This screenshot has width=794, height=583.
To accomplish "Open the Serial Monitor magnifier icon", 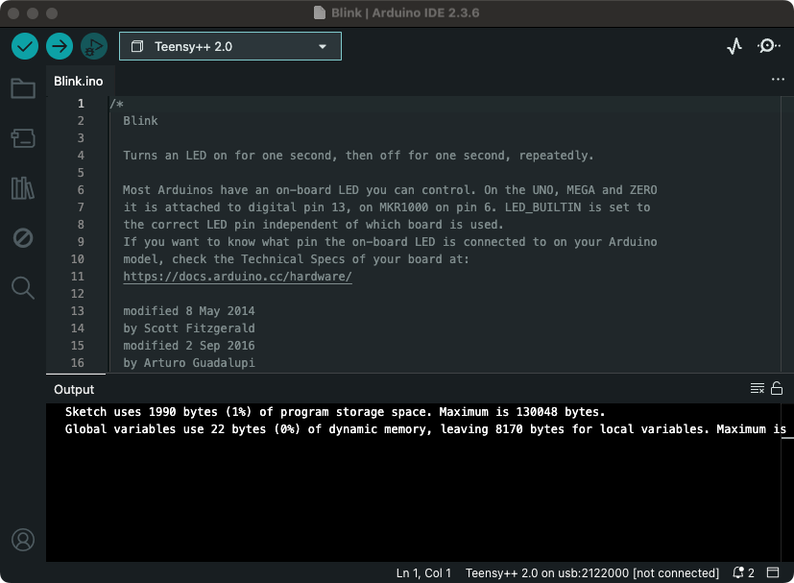I will (769, 46).
